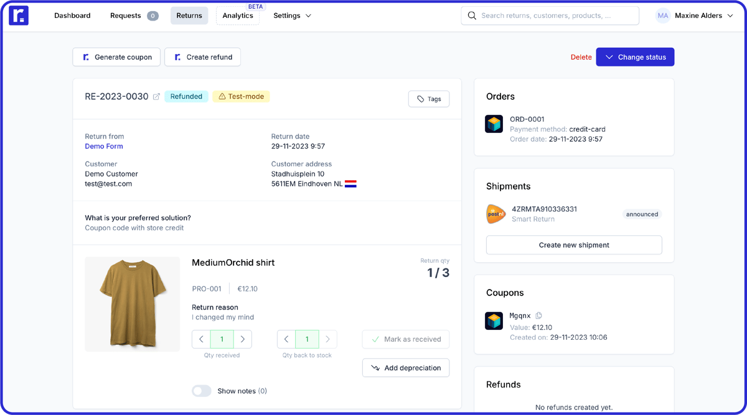Open the Analytics beta tab
Viewport: 747px width, 415px height.
238,16
